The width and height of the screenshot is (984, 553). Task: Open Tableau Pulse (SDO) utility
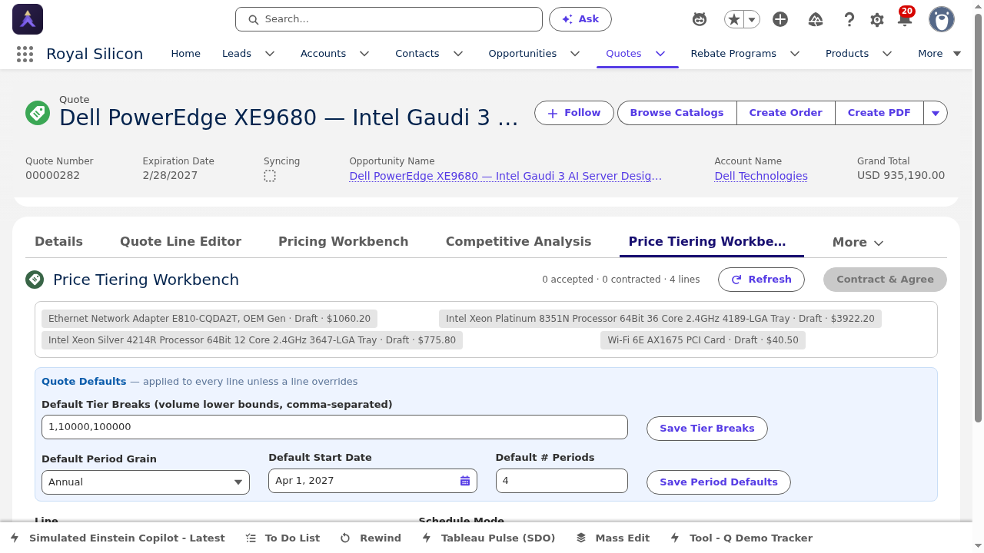[488, 538]
